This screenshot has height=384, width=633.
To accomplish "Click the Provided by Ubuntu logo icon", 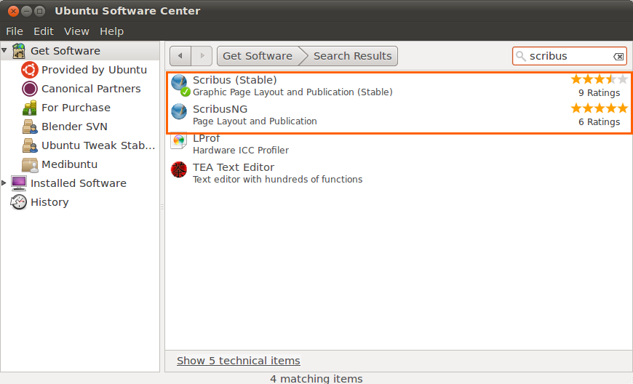I will pos(30,70).
